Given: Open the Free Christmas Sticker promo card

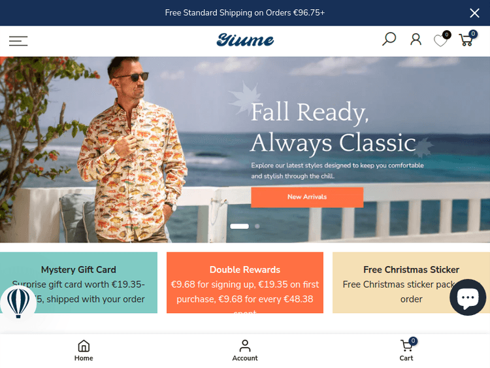Looking at the screenshot, I should tap(411, 282).
